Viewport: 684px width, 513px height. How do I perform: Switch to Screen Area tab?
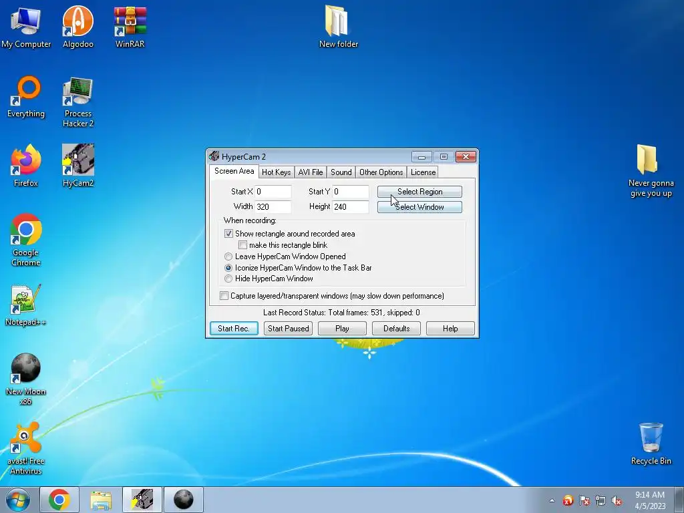[x=234, y=172]
